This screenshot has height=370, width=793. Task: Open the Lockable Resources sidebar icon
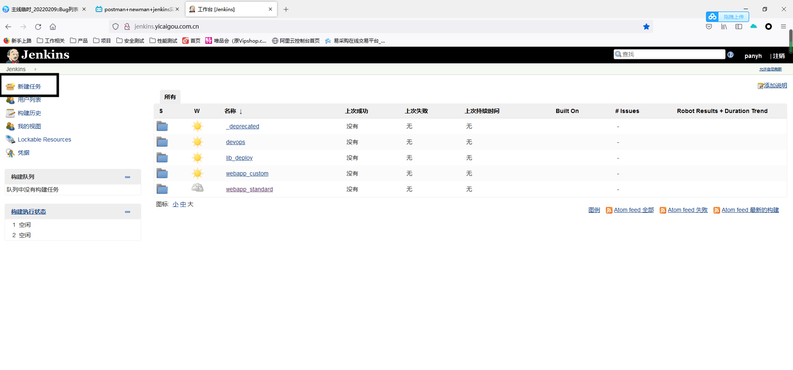pos(10,139)
